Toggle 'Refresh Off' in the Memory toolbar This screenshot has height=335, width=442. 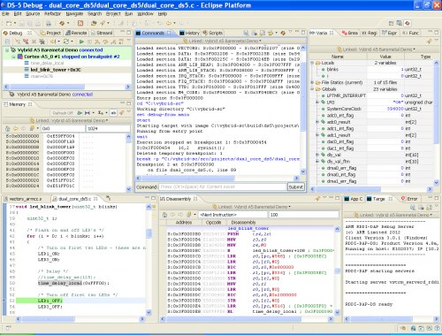63,113
